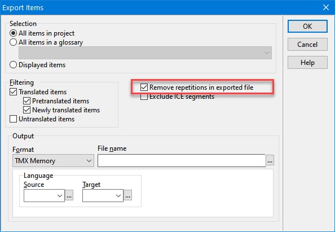This screenshot has height=232, width=335.
Task: Close the Export Items window
Action: coord(326,7)
